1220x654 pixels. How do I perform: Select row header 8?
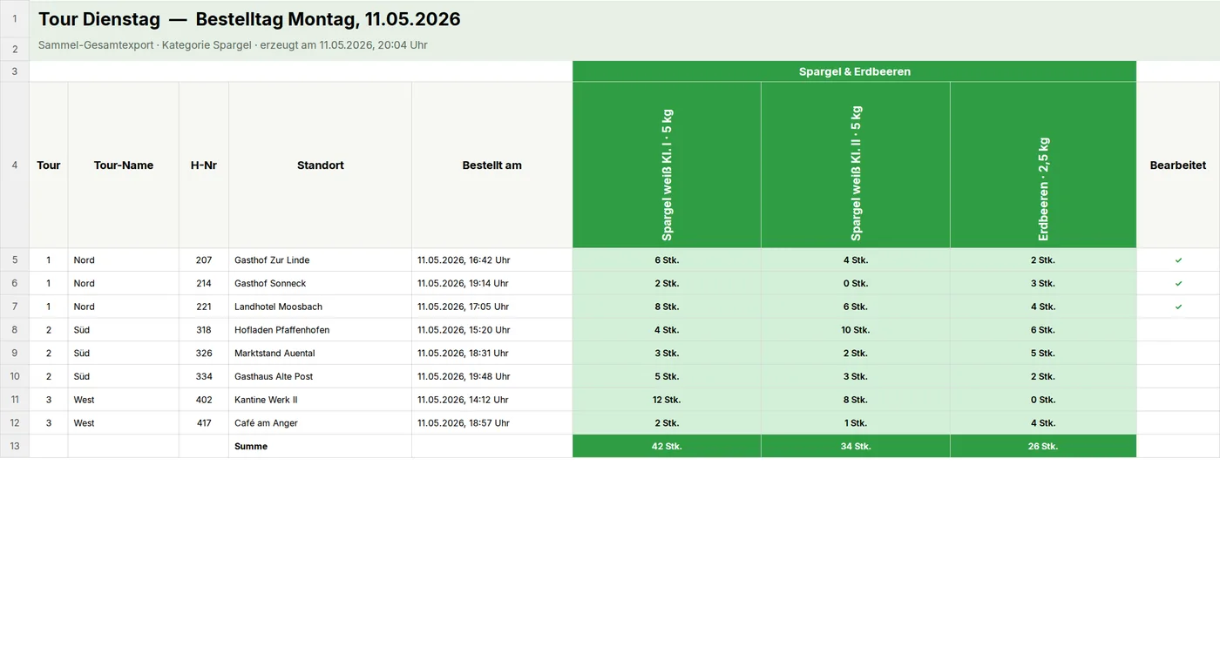tap(14, 330)
